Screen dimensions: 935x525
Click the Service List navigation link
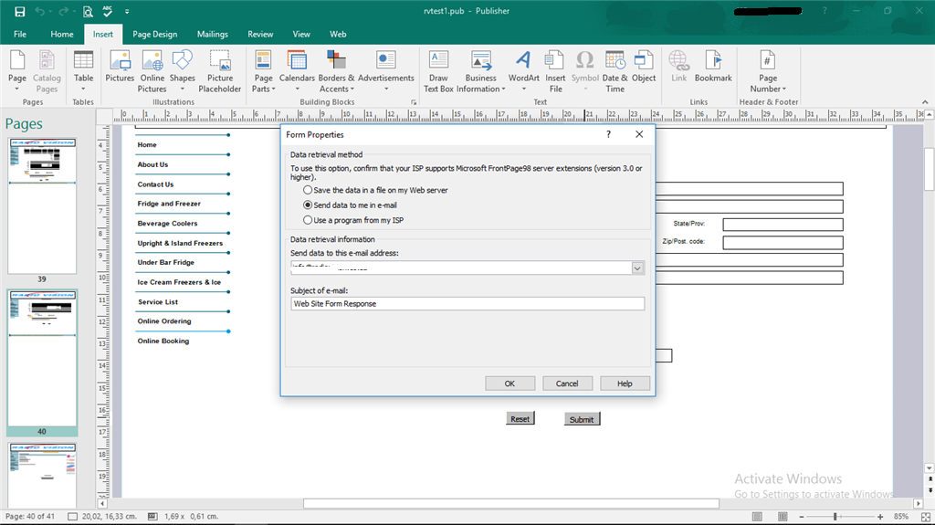(158, 302)
